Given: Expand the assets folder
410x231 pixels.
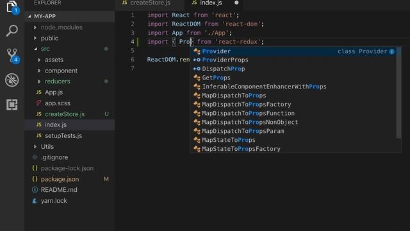Looking at the screenshot, I should (x=39, y=60).
